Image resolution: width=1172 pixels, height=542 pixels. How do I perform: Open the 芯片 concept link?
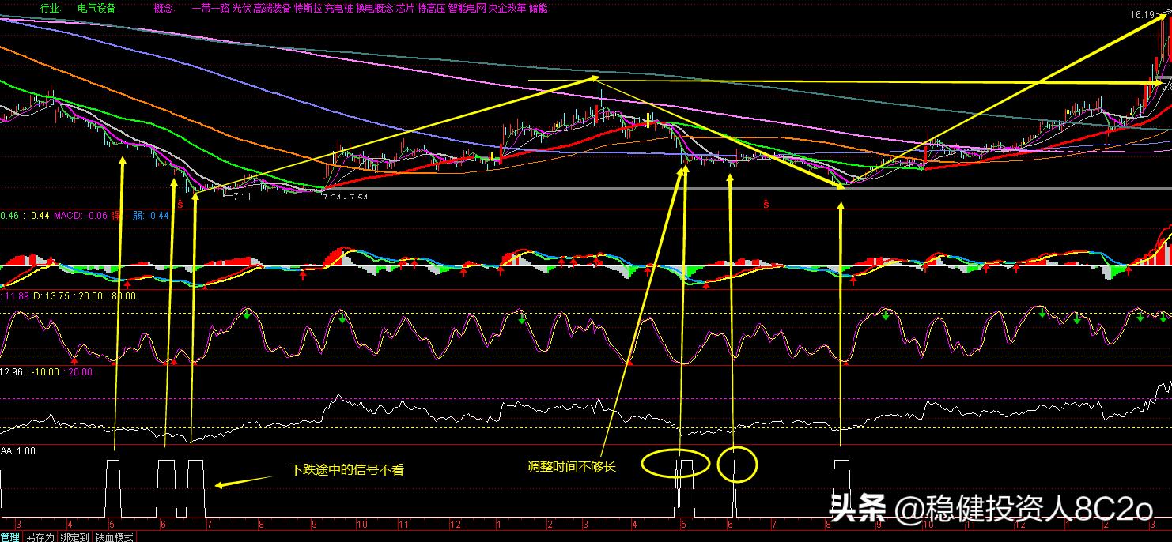[x=405, y=8]
